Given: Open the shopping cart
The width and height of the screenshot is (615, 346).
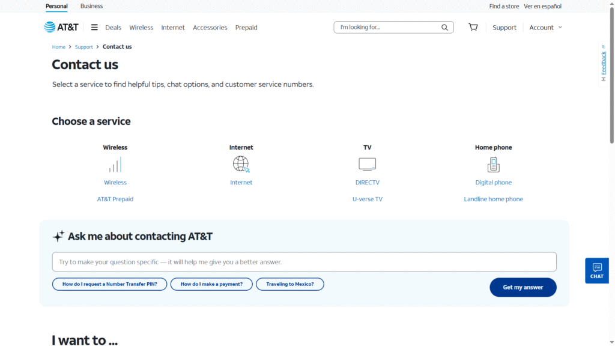Looking at the screenshot, I should click(x=473, y=27).
